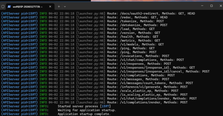This screenshot has width=223, height=116.
Task: Click route text /v1/messages, Methods: POST
Action: point(144,79)
